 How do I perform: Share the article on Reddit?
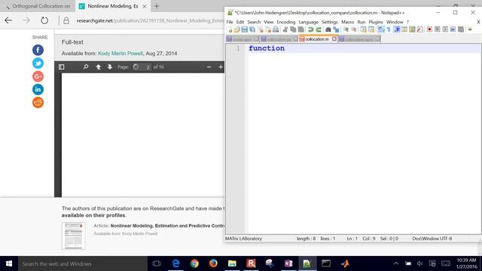(38, 102)
